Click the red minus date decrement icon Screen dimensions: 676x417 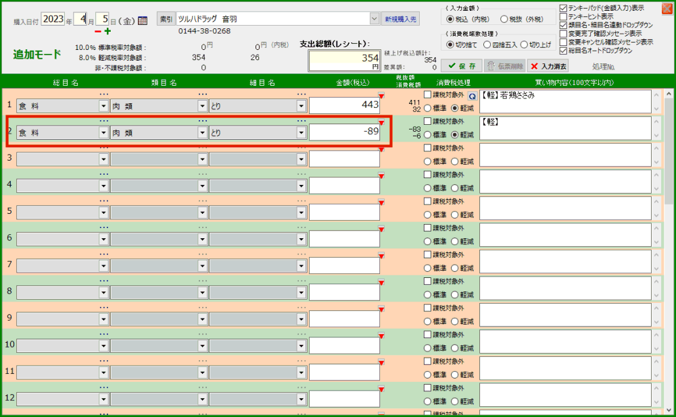[x=98, y=32]
